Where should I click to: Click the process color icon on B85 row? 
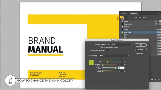point(158,35)
